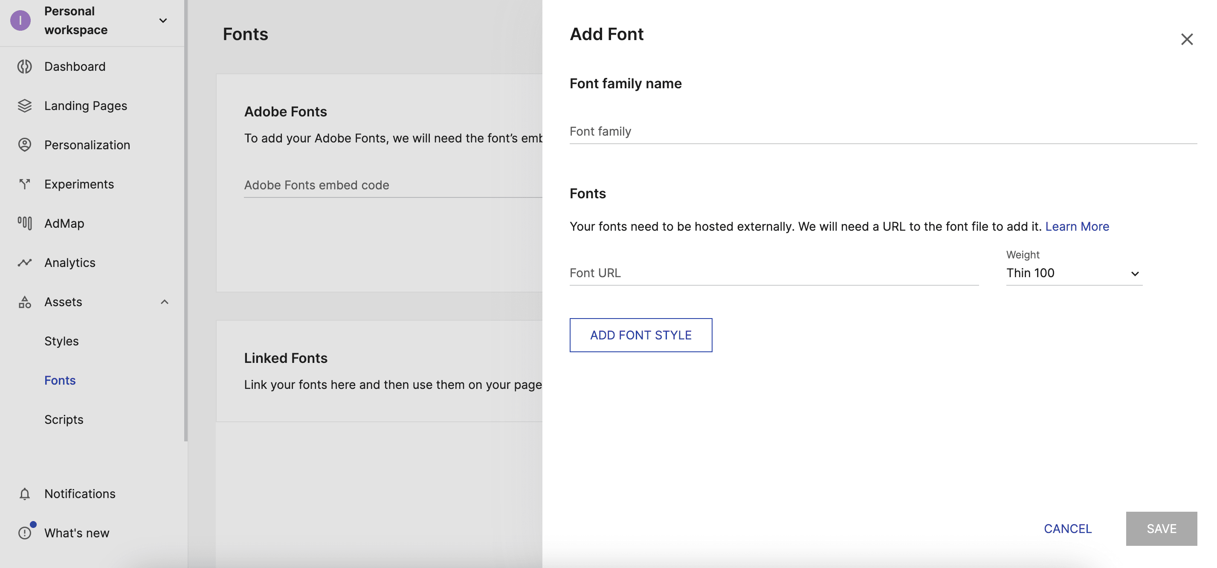Click the personal workspace avatar
The height and width of the screenshot is (568, 1217).
pyautogui.click(x=20, y=20)
